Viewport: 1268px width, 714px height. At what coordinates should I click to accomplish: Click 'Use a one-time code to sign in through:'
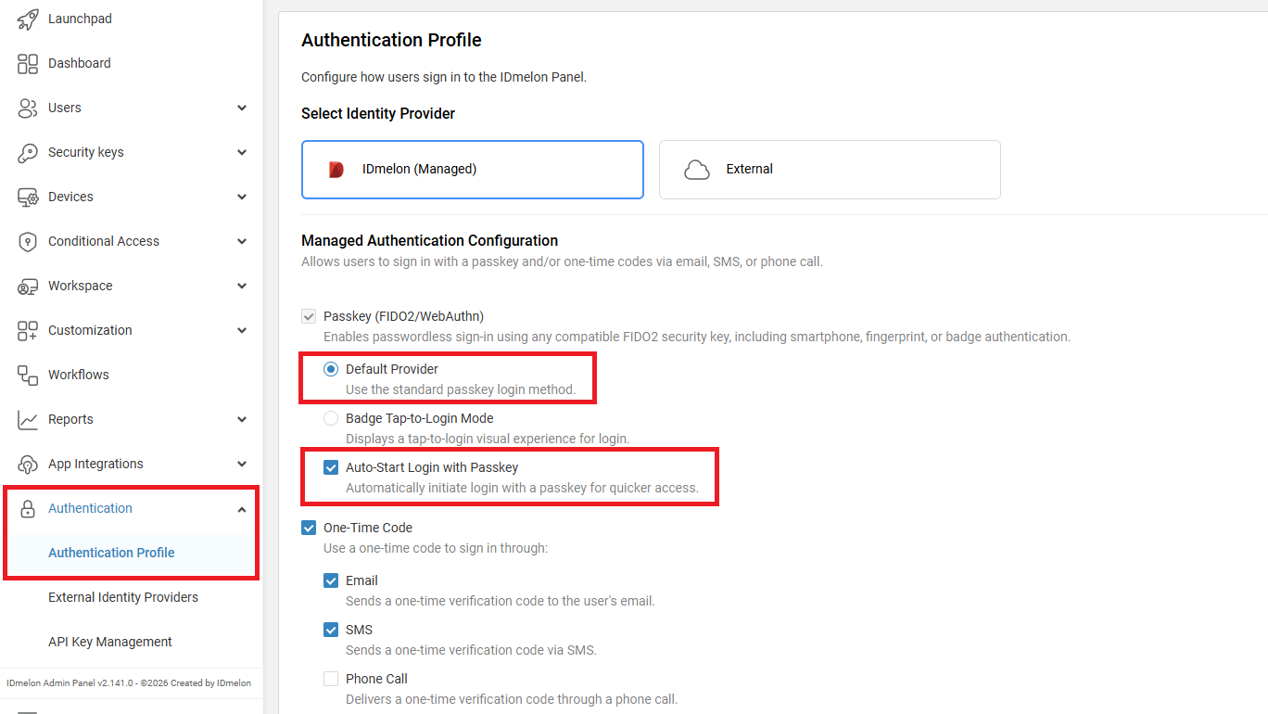(436, 548)
